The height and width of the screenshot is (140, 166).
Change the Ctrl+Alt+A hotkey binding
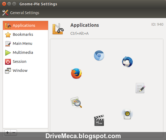79,33
